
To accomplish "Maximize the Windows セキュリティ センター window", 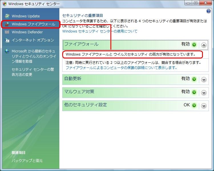I will [195, 3].
